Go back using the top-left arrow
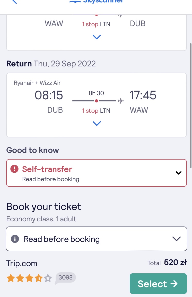The height and width of the screenshot is (297, 192). 14,2
